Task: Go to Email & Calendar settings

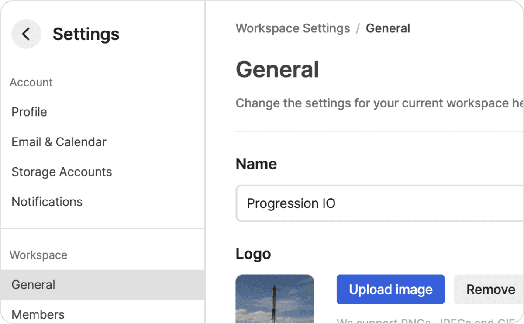Action: point(59,142)
